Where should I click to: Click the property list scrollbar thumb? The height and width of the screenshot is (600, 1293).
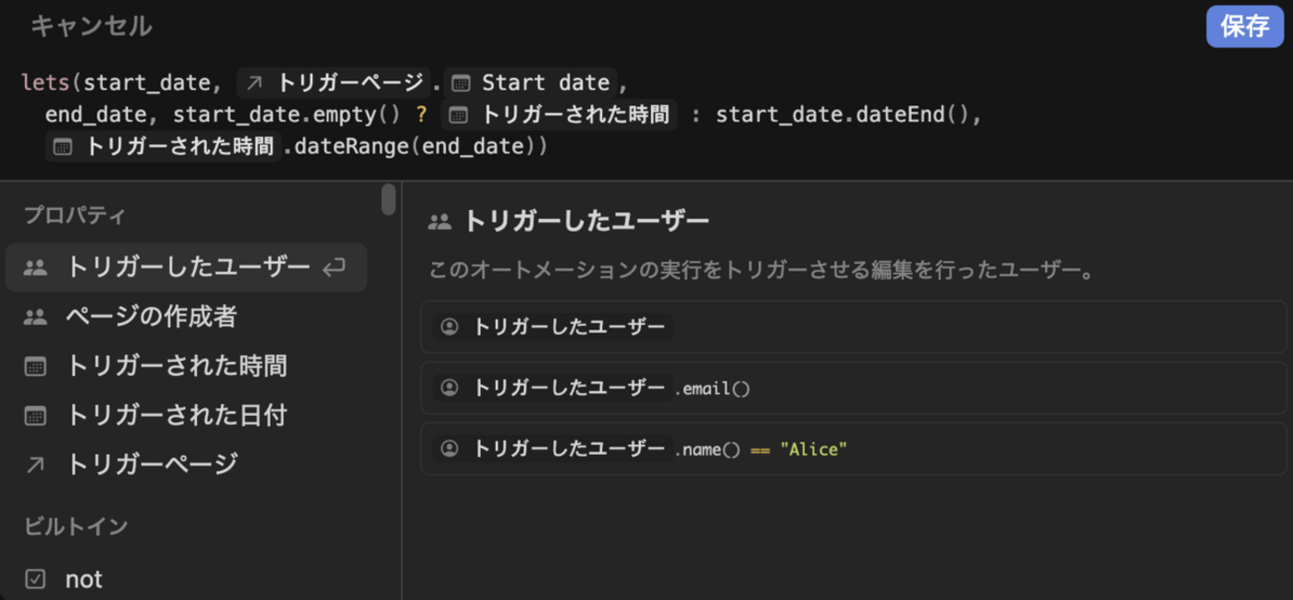click(x=388, y=199)
